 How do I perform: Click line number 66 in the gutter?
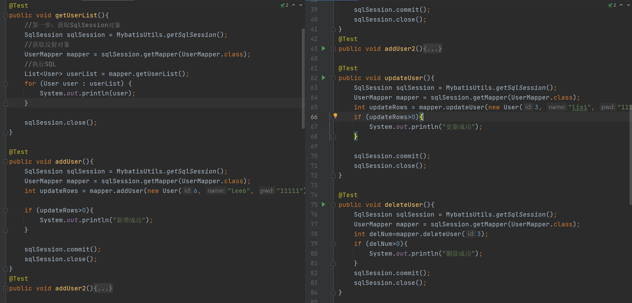314,117
